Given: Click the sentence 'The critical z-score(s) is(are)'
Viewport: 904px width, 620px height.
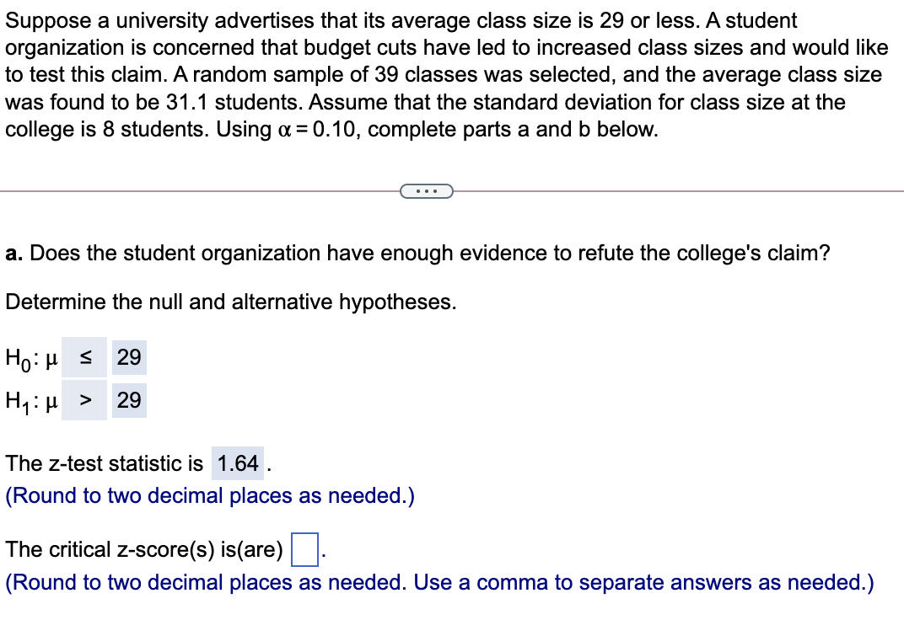Looking at the screenshot, I should pyautogui.click(x=143, y=549).
